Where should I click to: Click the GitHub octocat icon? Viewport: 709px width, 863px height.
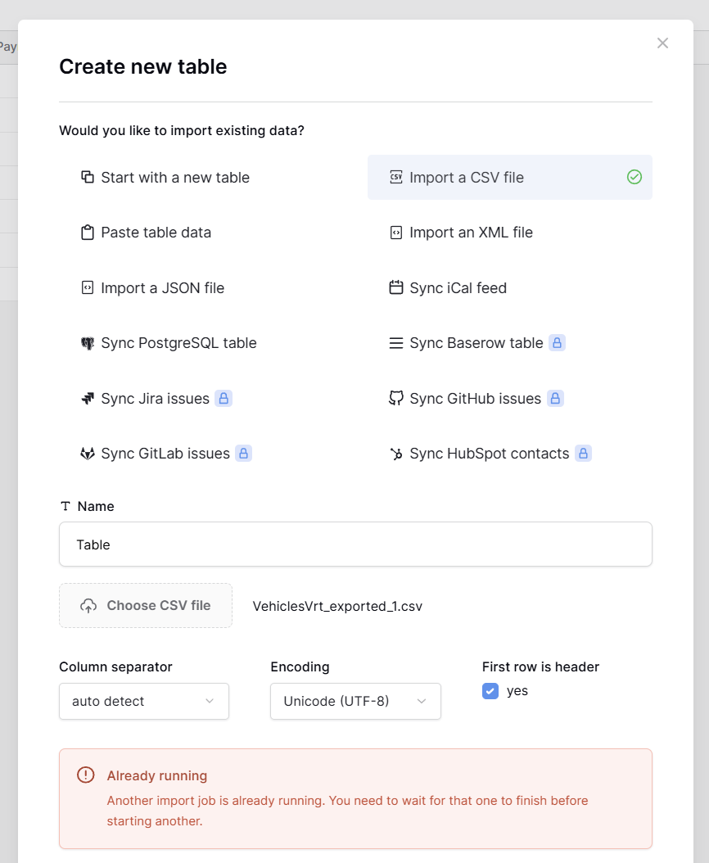point(396,399)
